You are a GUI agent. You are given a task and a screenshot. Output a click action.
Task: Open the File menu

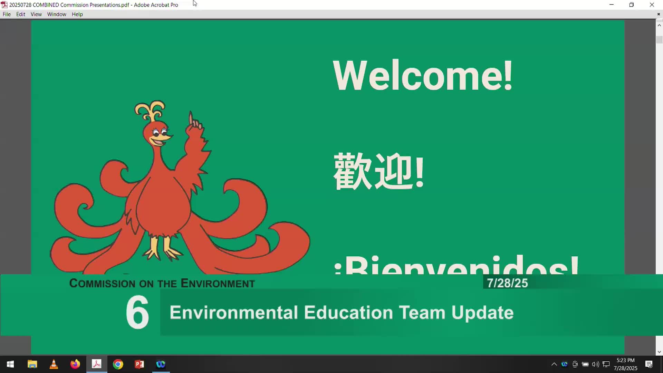[x=7, y=14]
